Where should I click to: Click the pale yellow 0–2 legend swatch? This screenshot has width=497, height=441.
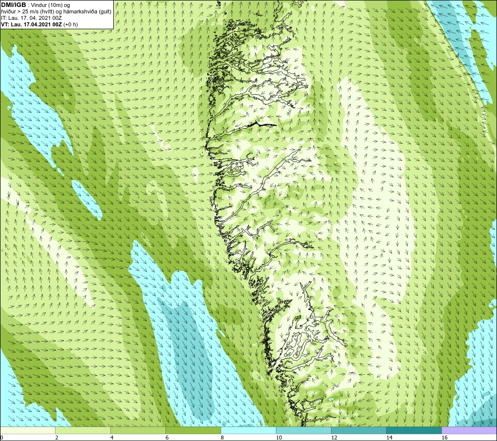click(x=28, y=431)
